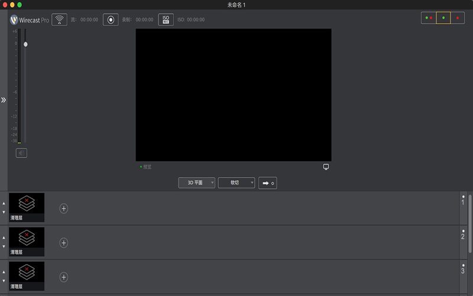Add a shot to layer 2

pyautogui.click(x=64, y=243)
